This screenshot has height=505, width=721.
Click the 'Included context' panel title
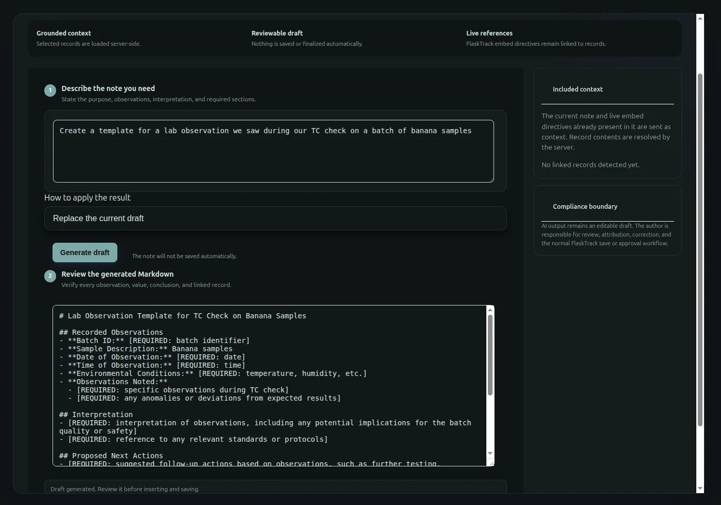[x=577, y=89]
